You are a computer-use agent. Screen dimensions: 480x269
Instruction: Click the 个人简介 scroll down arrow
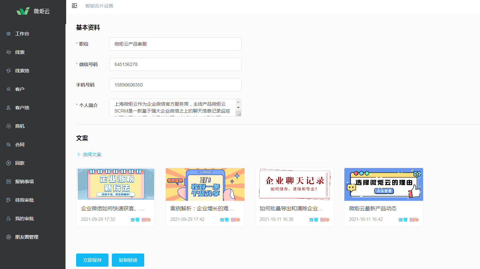[x=239, y=108]
